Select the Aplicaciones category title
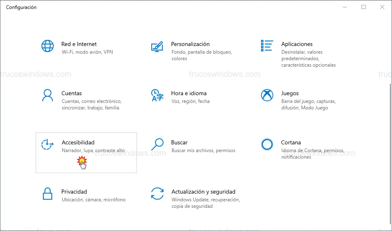This screenshot has height=231, width=392. click(297, 44)
